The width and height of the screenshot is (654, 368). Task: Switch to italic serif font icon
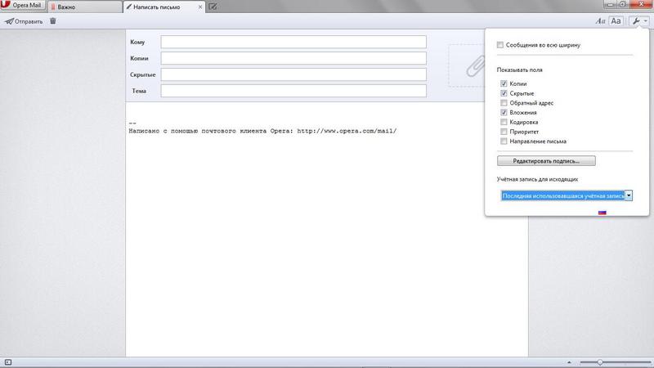tap(600, 21)
